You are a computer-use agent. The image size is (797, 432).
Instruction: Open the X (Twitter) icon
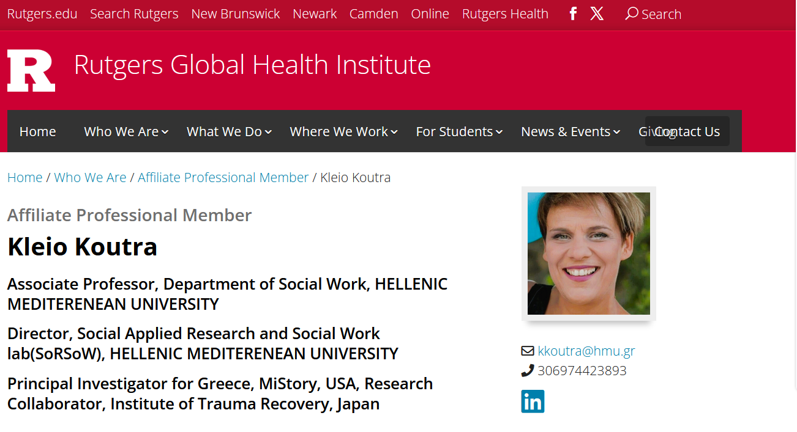point(597,14)
